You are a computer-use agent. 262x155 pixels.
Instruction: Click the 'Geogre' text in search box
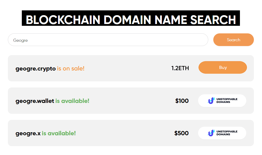coord(20,40)
